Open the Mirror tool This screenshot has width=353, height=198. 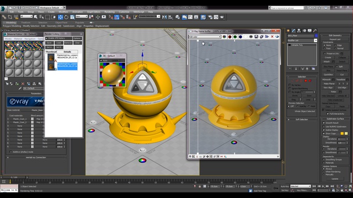[x=164, y=17]
